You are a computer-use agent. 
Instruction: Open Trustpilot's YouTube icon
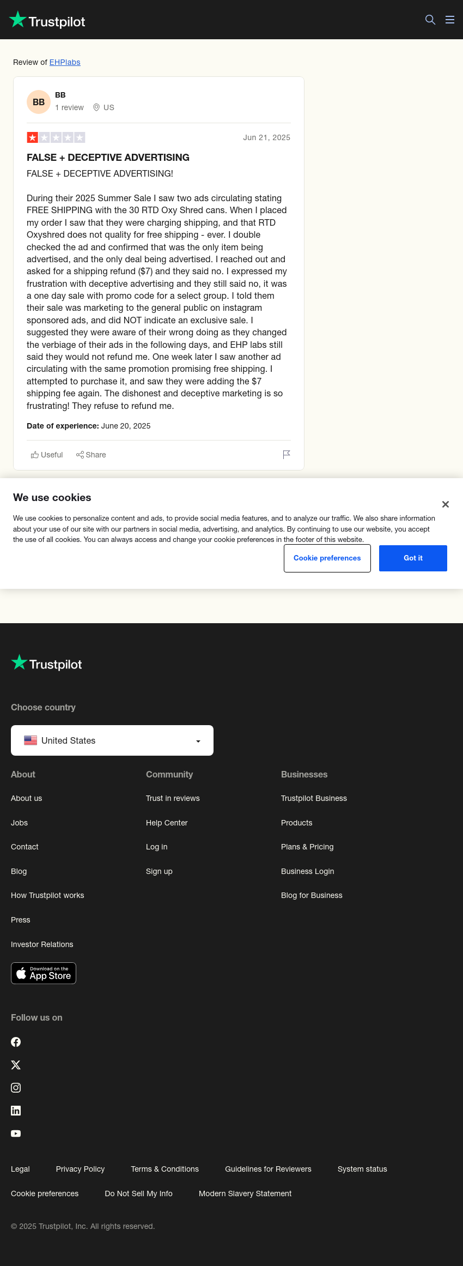(x=16, y=1134)
